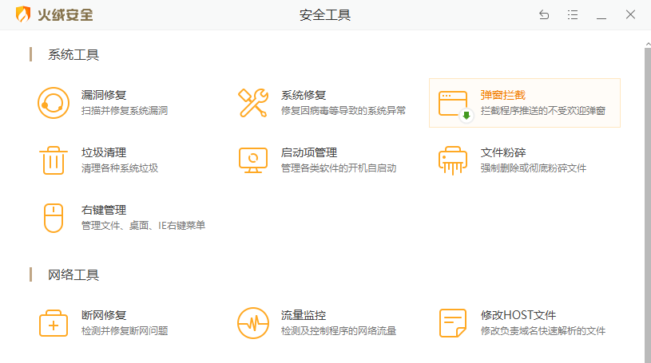The height and width of the screenshot is (363, 651).
Task: Open the 右键管理 mouse icon
Action: [53, 218]
